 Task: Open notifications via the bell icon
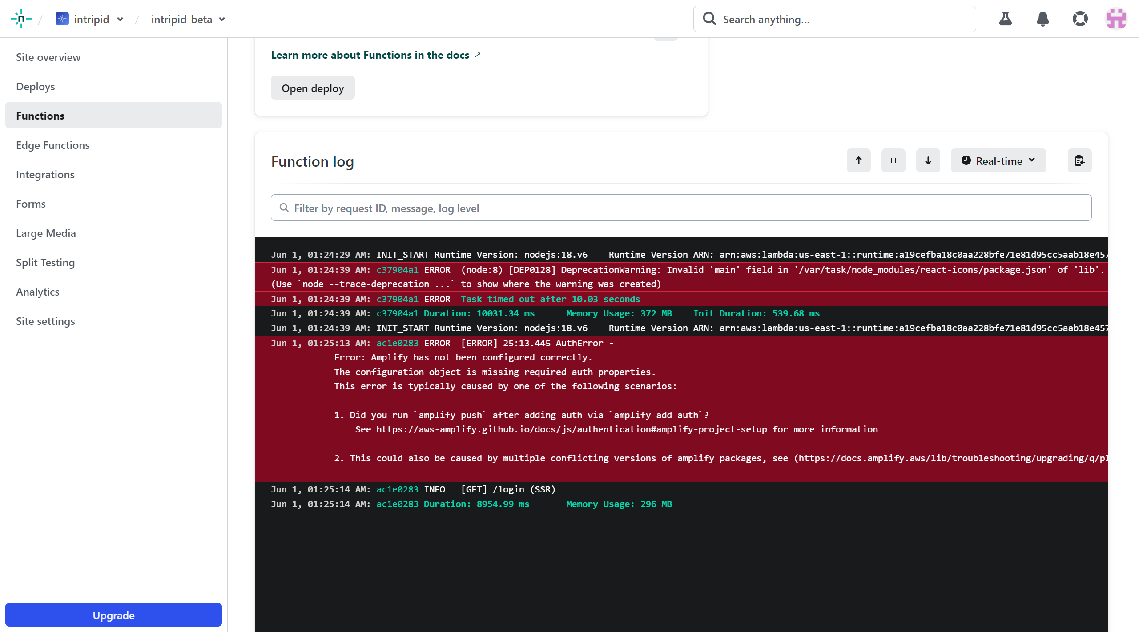(x=1042, y=19)
